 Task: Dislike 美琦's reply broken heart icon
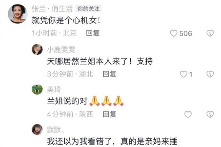(210, 114)
